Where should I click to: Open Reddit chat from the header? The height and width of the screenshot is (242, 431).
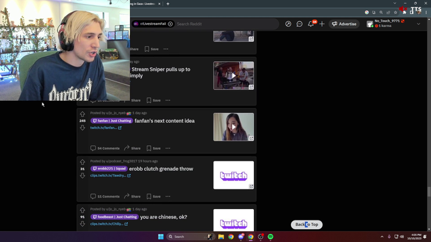(x=299, y=24)
